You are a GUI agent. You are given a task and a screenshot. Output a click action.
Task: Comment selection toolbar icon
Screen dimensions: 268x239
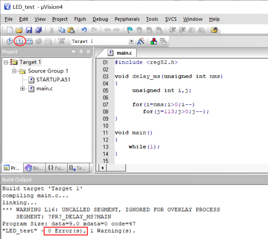[x=192, y=30]
